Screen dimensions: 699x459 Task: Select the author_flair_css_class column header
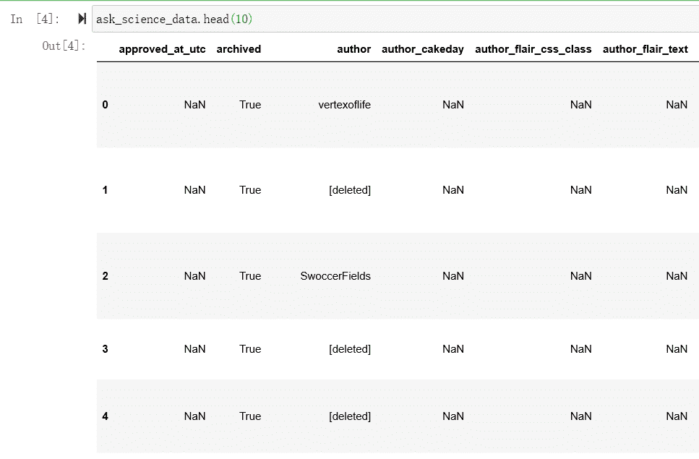533,49
